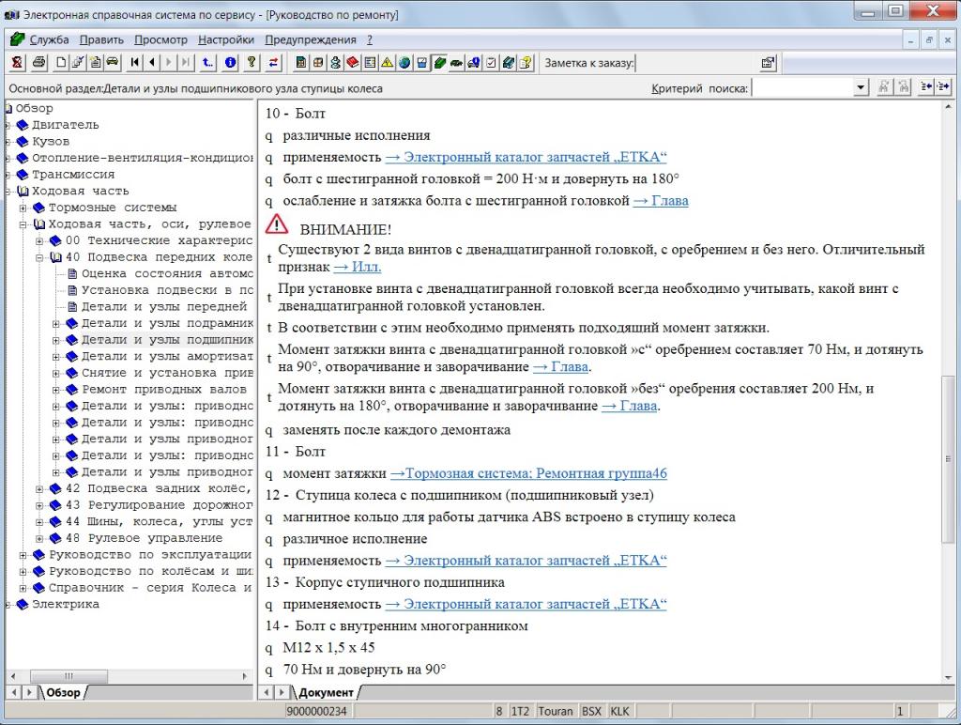Click the red book toolbar icon
This screenshot has height=725, width=961.
pyautogui.click(x=353, y=63)
